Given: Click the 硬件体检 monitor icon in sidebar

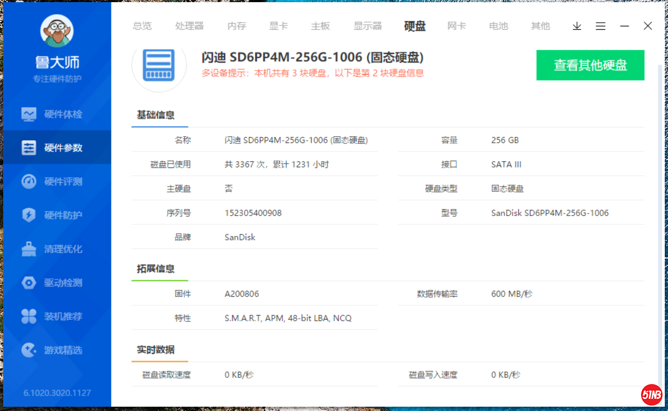Looking at the screenshot, I should pyautogui.click(x=29, y=114).
